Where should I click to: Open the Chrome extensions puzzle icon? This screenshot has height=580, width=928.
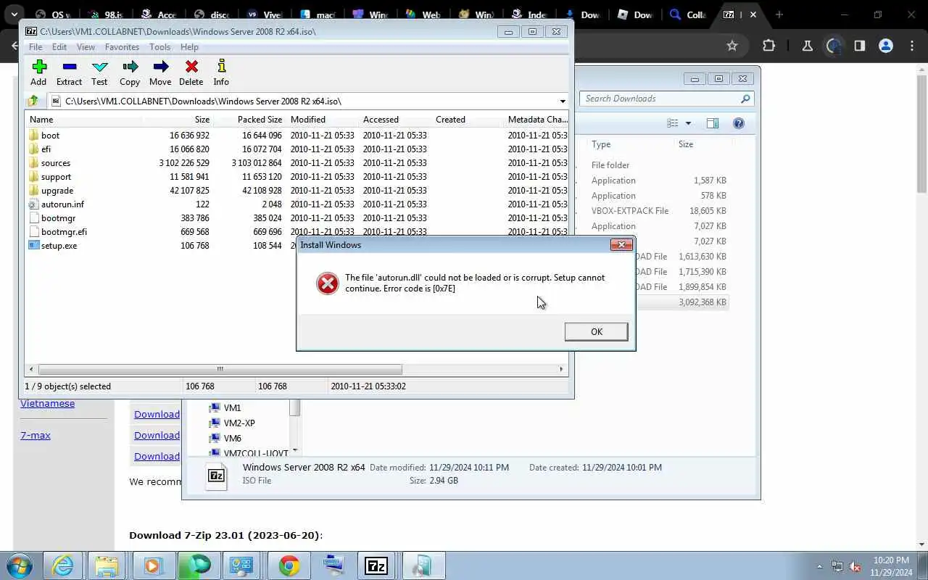(x=768, y=46)
